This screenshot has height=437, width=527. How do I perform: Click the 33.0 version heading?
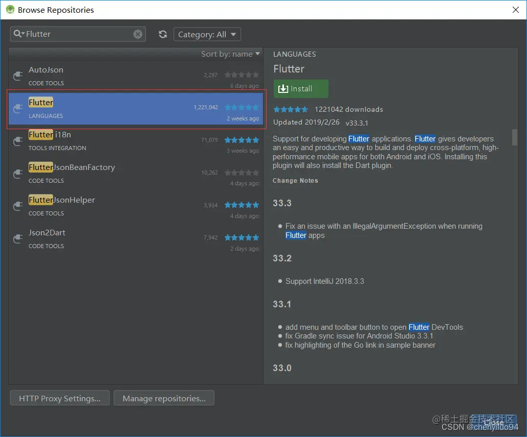282,368
